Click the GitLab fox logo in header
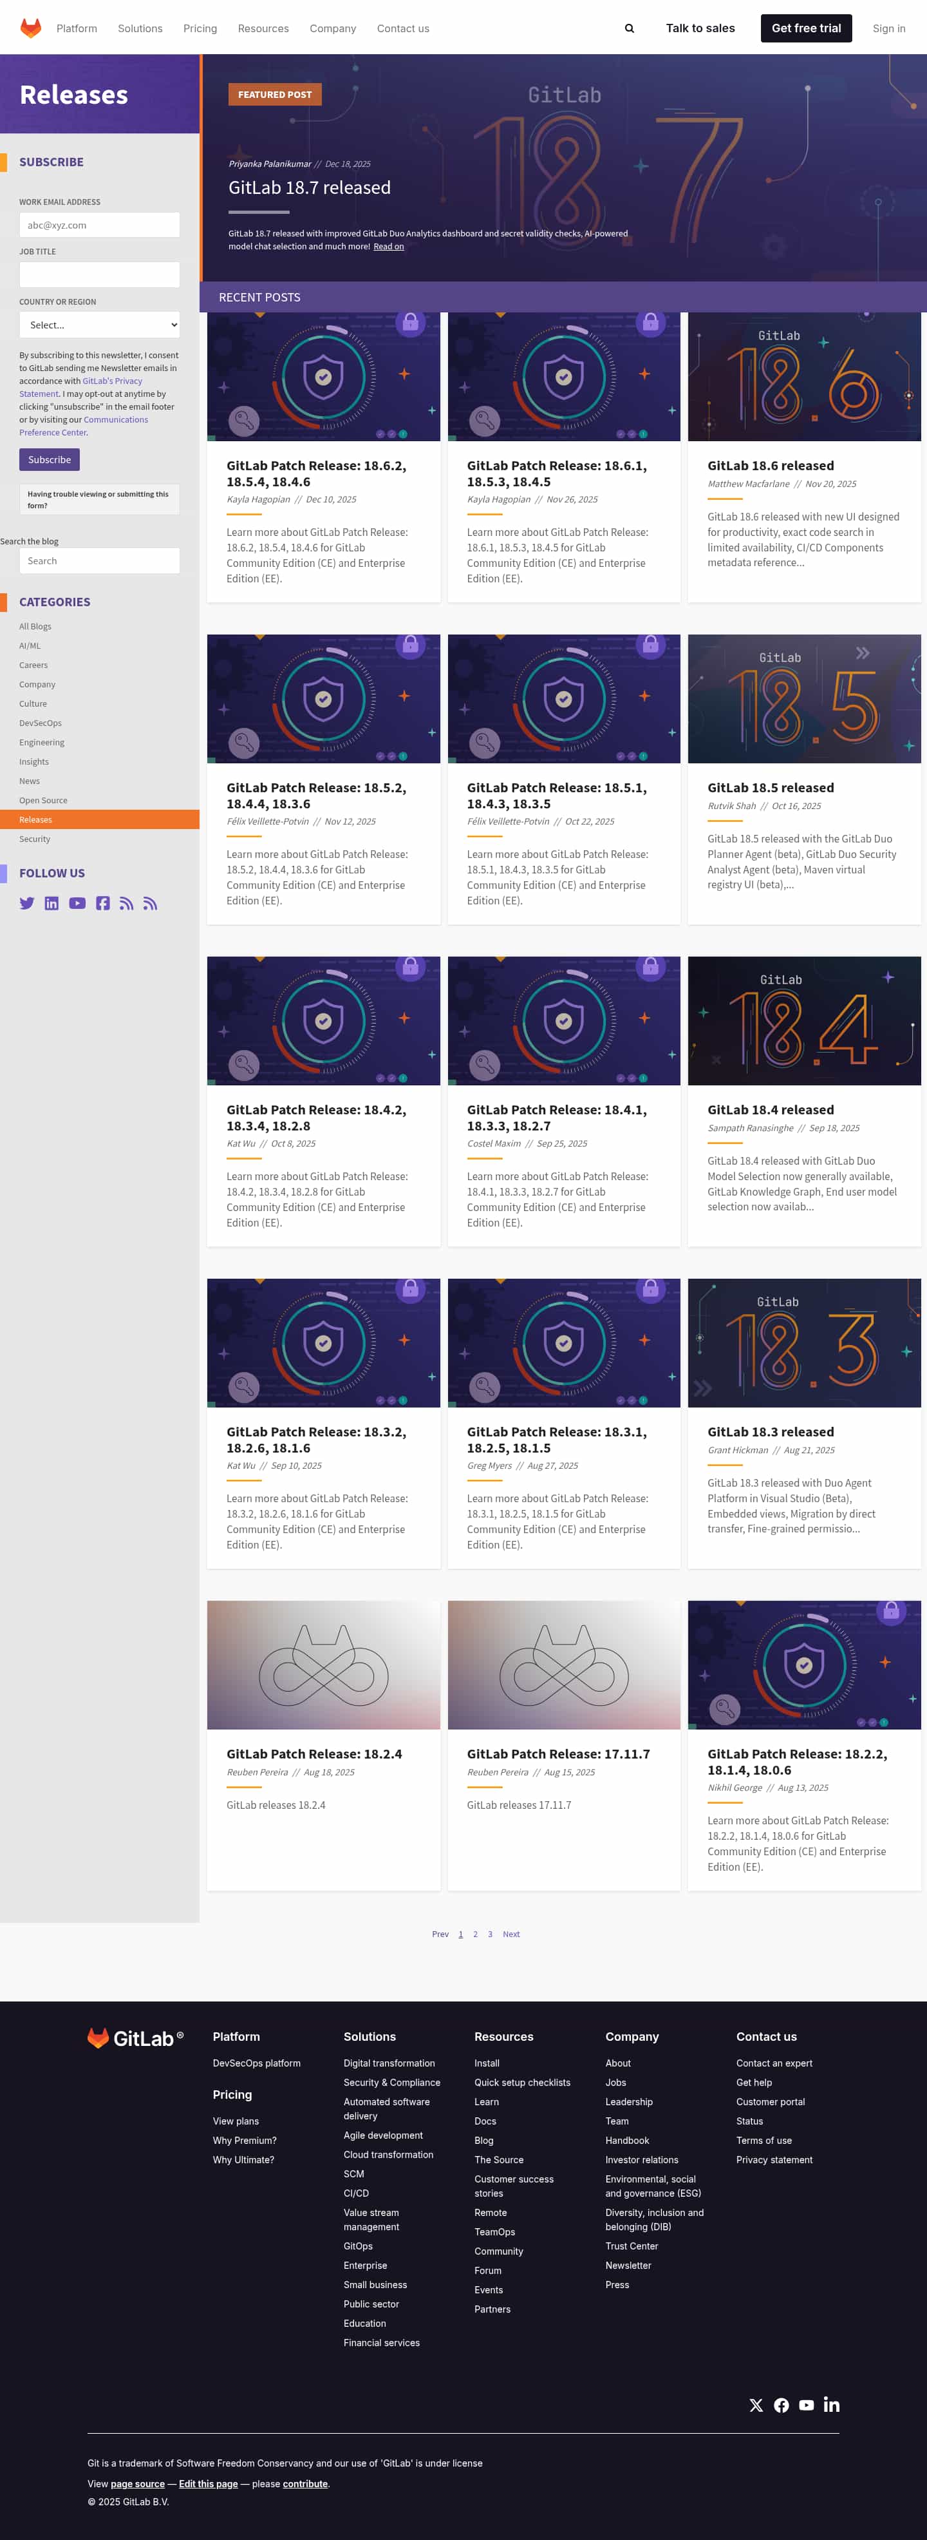927x2540 pixels. (x=32, y=28)
